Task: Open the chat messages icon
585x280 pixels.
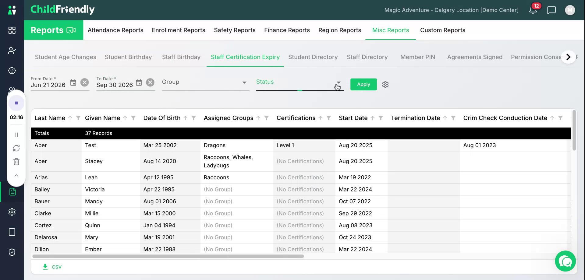Action: [551, 10]
